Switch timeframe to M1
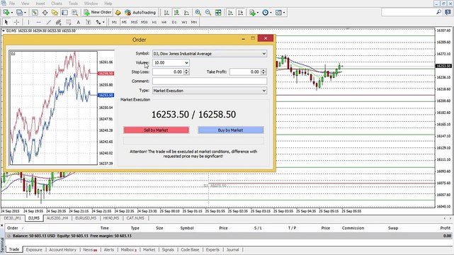454x255 pixels. click(x=114, y=22)
